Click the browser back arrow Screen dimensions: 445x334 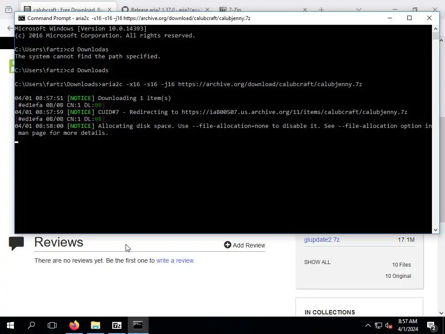[10, 28]
